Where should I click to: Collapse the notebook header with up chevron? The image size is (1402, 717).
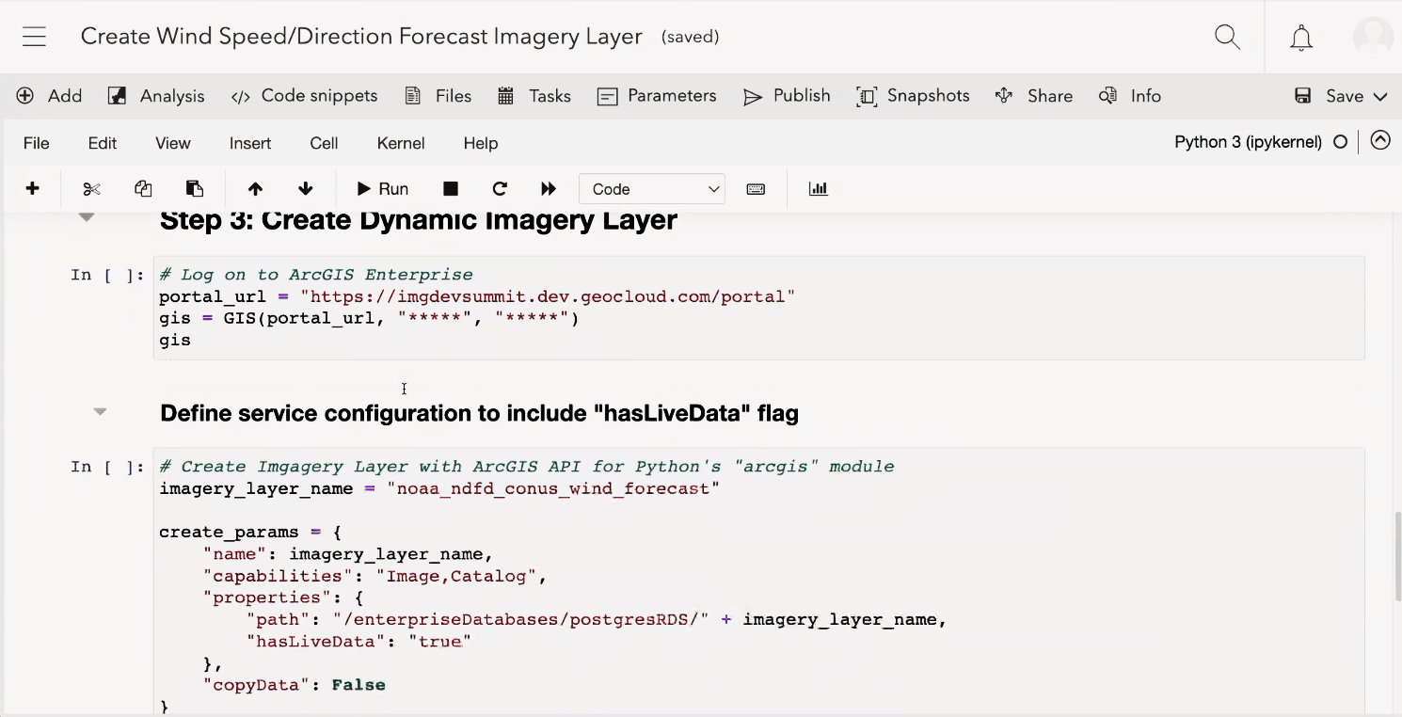pos(1380,141)
